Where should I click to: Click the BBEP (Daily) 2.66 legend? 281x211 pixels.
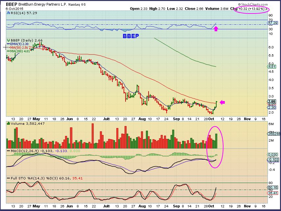pyautogui.click(x=27, y=40)
